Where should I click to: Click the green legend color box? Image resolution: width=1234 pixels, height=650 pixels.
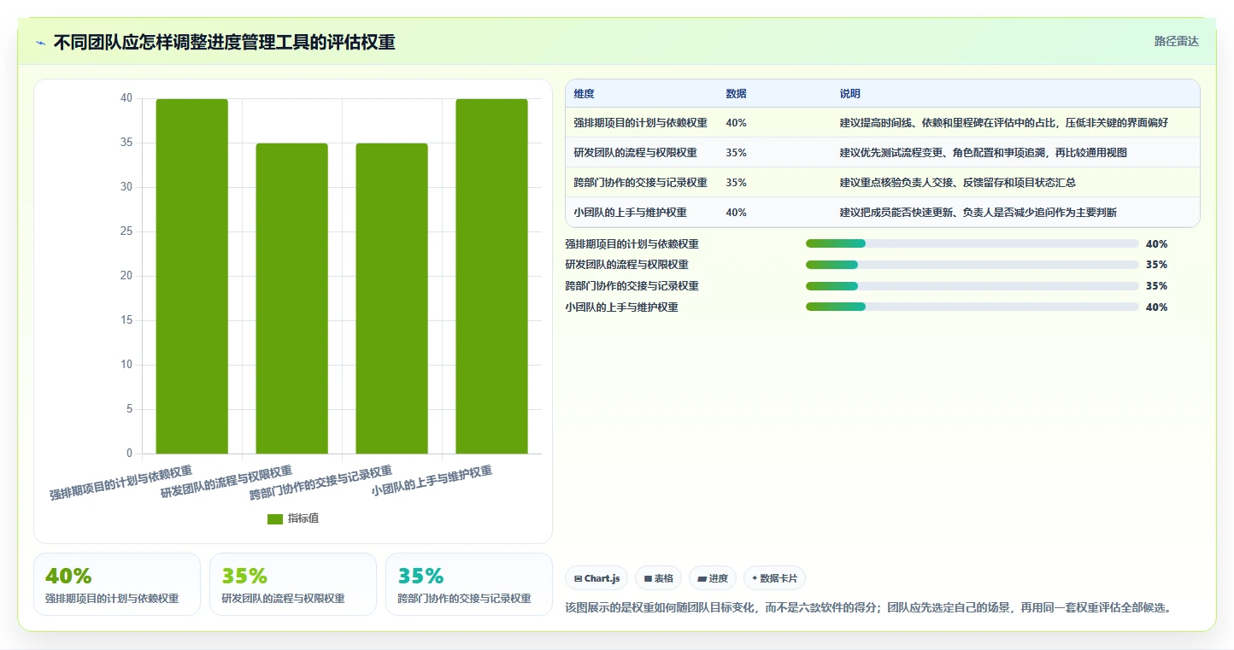point(275,519)
